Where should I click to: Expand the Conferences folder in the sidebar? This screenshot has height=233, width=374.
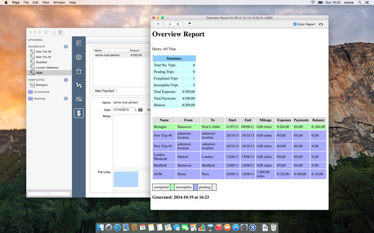[43, 92]
